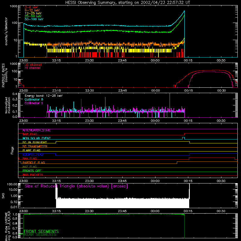
Task: Select the green 25-50 keV legend label
Action: (33, 16)
